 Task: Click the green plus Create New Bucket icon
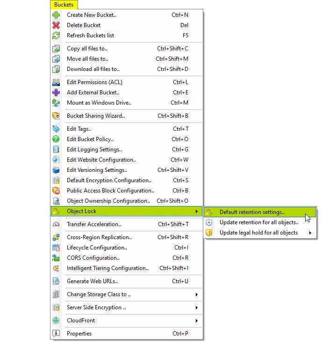pos(56,15)
